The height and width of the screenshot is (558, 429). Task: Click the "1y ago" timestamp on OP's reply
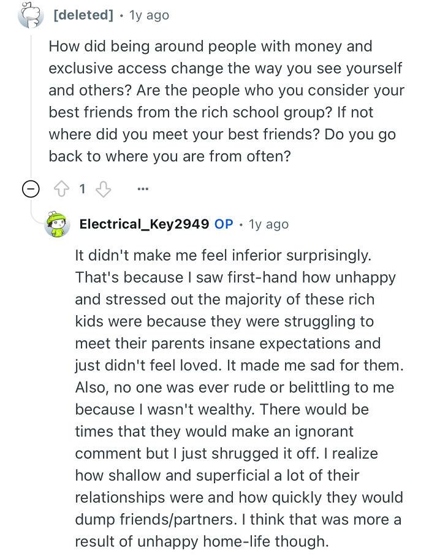(x=268, y=224)
